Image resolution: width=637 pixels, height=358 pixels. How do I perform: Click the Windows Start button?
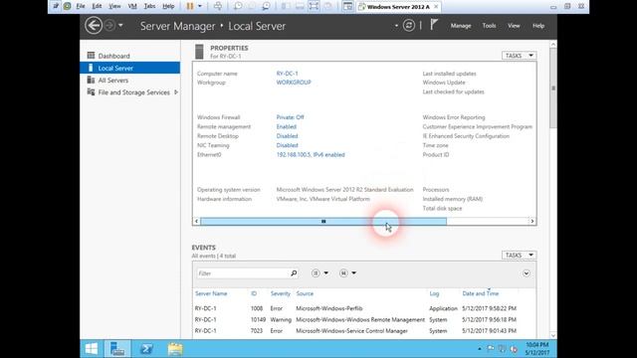tap(92, 349)
